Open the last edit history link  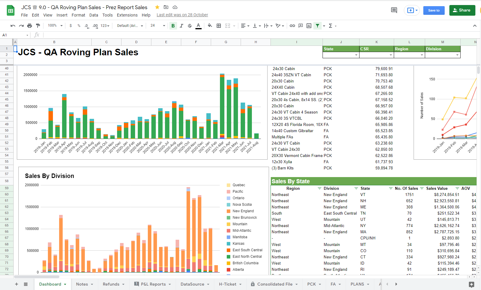[182, 15]
